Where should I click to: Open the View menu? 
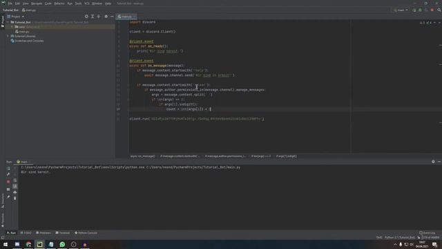(x=26, y=3)
